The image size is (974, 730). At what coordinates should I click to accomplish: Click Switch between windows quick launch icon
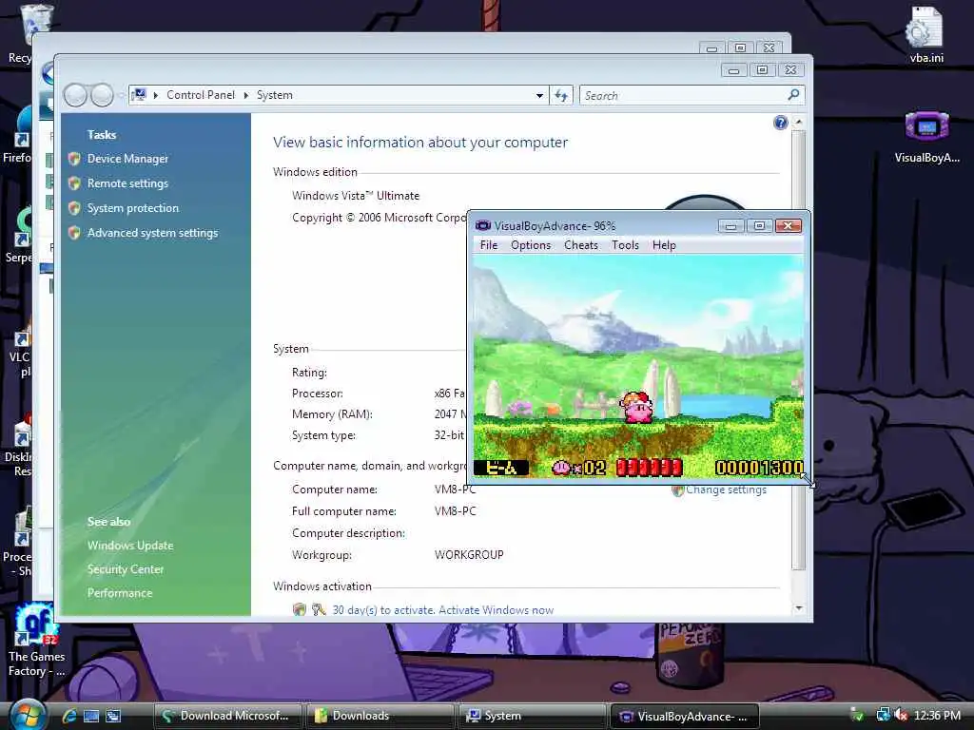(113, 716)
